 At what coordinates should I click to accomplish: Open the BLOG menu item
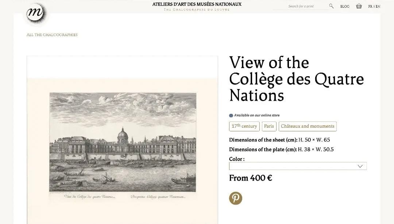(x=344, y=6)
